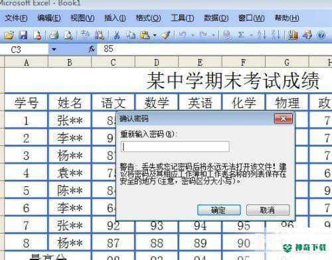Click the Copy icon

tap(131, 35)
